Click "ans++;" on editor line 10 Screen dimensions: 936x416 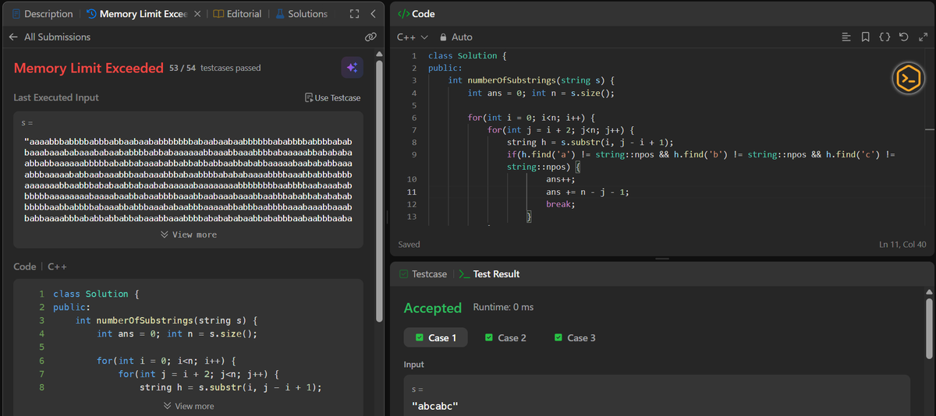tap(560, 179)
